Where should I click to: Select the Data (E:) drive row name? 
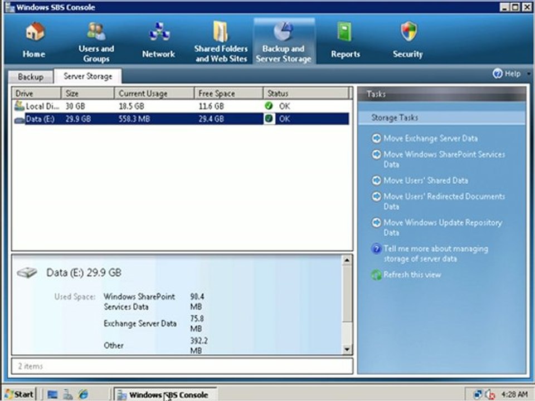coord(40,119)
